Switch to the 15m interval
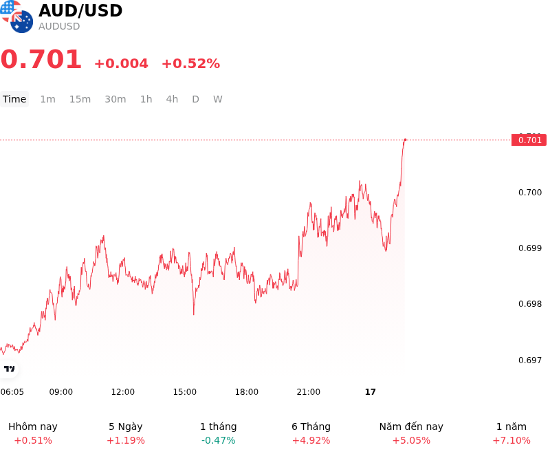The height and width of the screenshot is (454, 550). coord(80,99)
